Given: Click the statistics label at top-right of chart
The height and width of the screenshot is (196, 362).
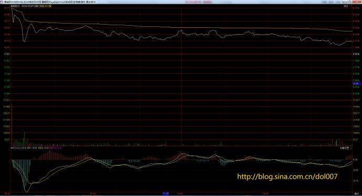Looking at the screenshot, I should pyautogui.click(x=346, y=6).
